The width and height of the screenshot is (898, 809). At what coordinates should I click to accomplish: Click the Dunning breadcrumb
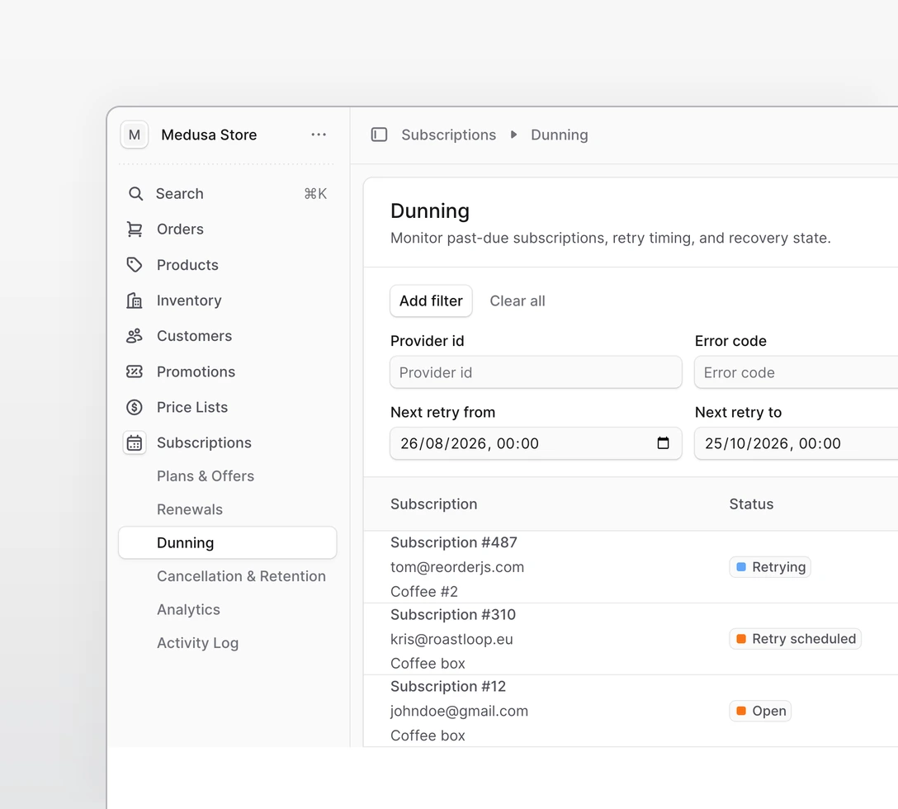(560, 135)
